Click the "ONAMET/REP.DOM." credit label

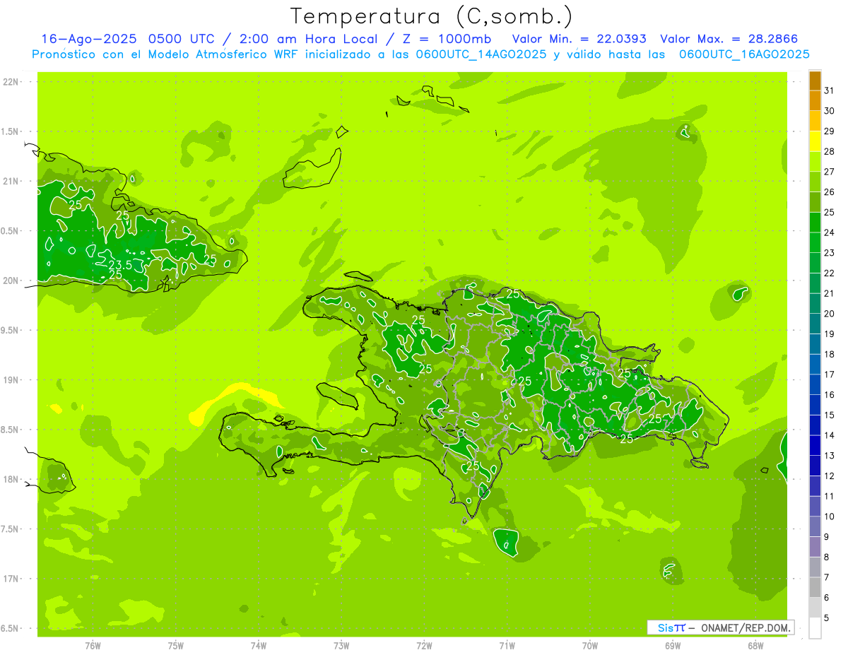(x=746, y=627)
